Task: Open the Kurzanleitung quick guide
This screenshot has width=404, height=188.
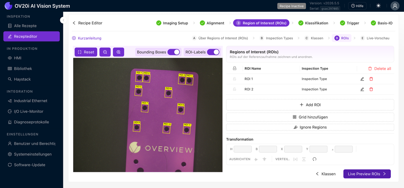Action: tap(87, 38)
